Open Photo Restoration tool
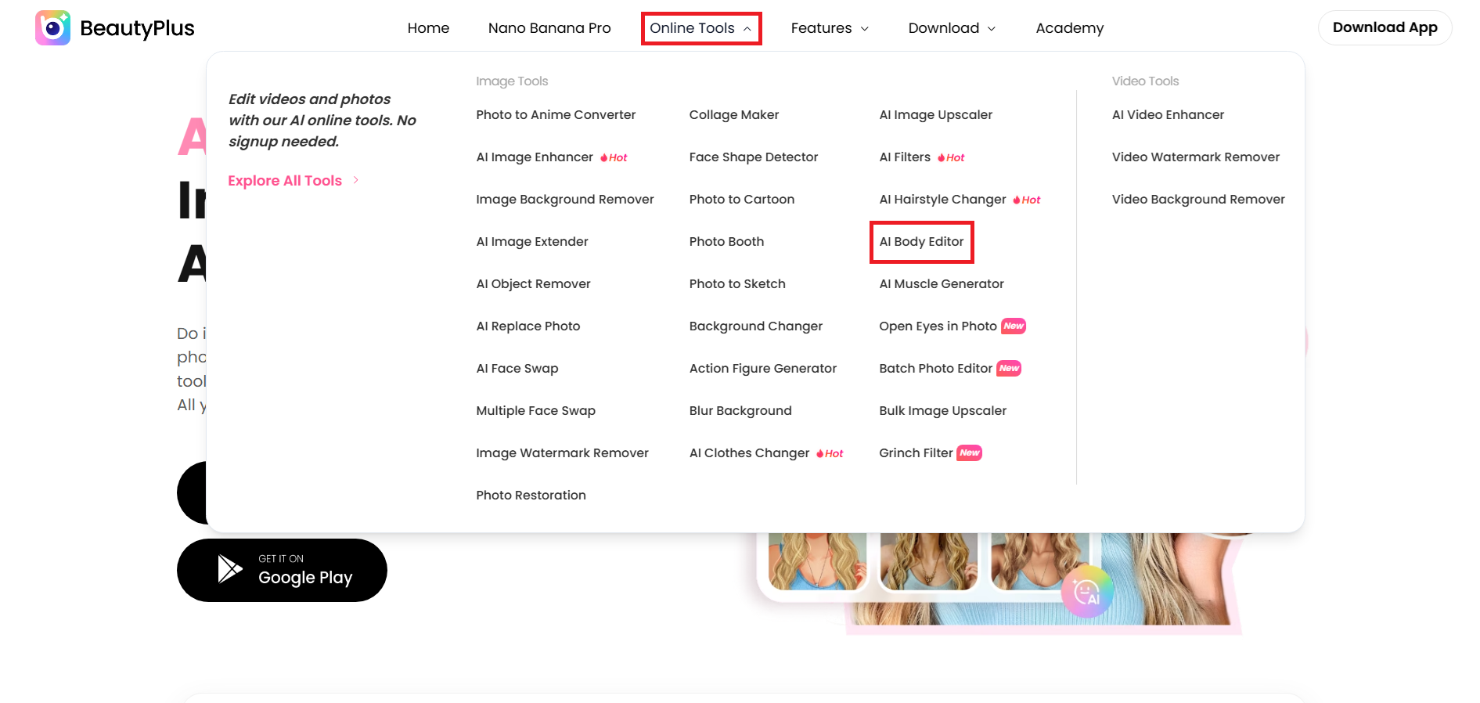The width and height of the screenshot is (1480, 703). tap(531, 496)
